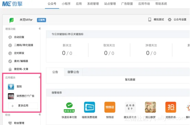Open the 周公解梦 app icon

(x=150, y=107)
